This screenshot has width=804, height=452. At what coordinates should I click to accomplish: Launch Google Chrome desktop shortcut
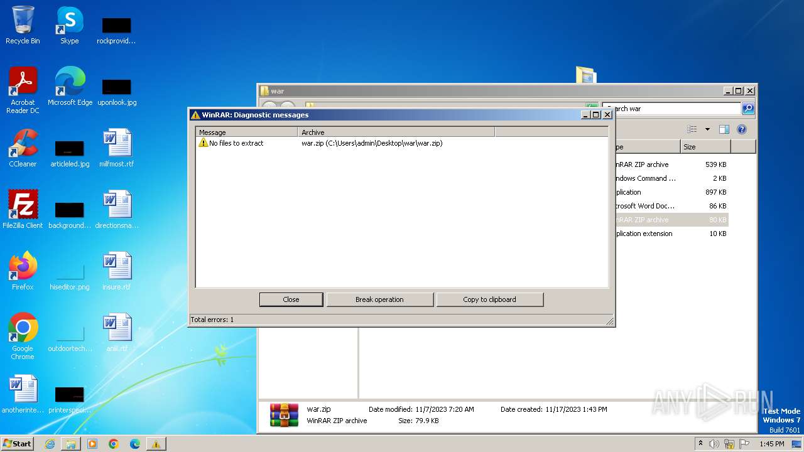tap(23, 336)
